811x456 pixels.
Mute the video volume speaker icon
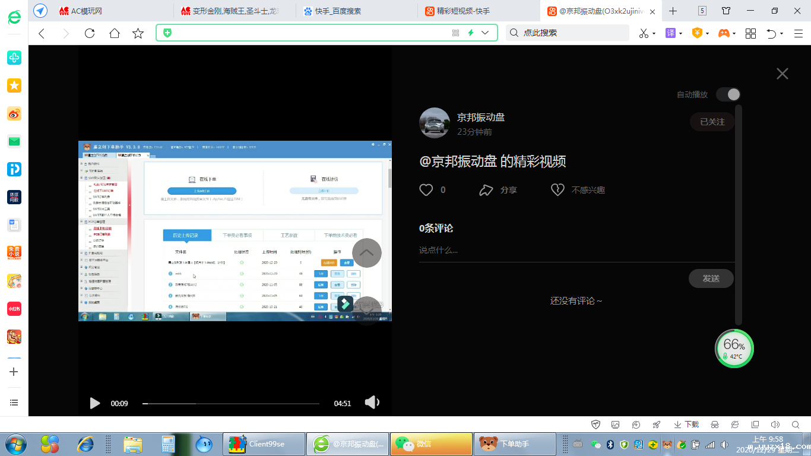click(372, 403)
